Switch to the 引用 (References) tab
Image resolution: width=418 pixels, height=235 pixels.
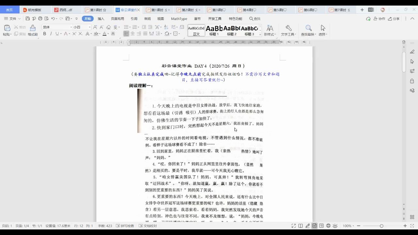tap(134, 19)
